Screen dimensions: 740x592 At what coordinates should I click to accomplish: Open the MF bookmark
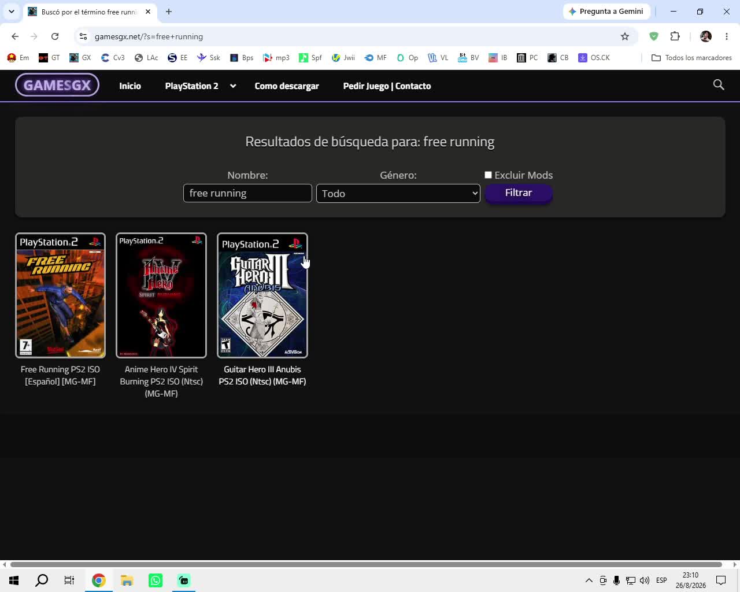376,58
